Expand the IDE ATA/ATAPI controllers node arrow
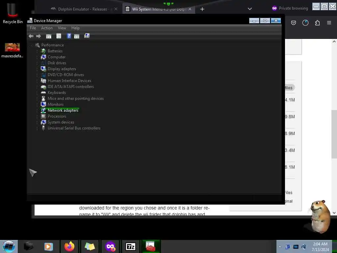Image resolution: width=337 pixels, height=253 pixels. coord(37,87)
